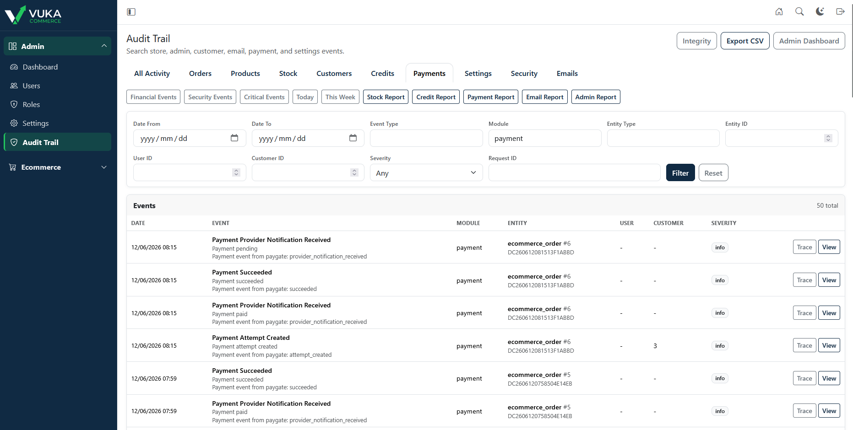Screen dimensions: 853x430
Task: Click the logout icon in header
Action: tap(840, 12)
